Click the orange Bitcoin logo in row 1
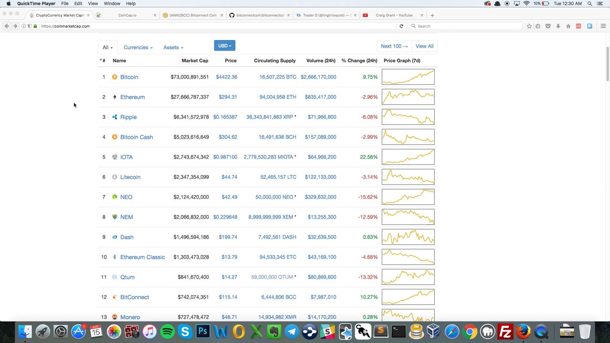This screenshot has width=610, height=343. tap(114, 77)
